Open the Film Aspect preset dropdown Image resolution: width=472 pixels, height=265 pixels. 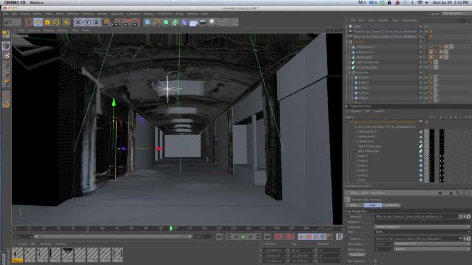click(432, 244)
